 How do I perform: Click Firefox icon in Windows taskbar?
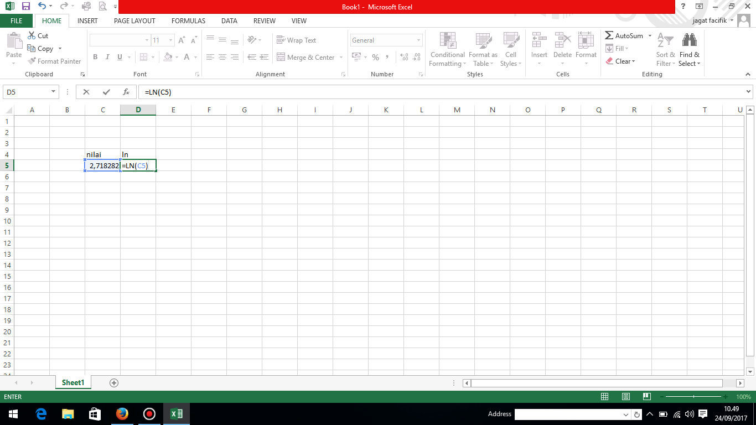(x=122, y=414)
